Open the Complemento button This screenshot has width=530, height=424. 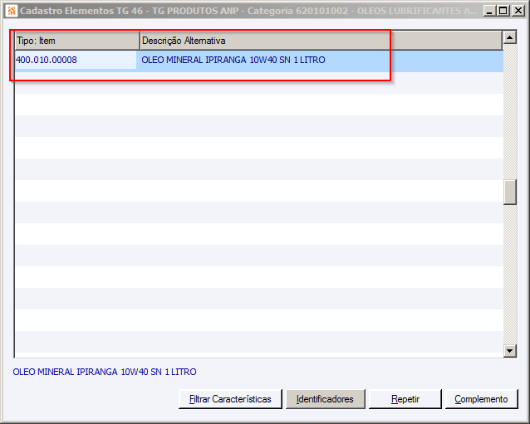(481, 399)
